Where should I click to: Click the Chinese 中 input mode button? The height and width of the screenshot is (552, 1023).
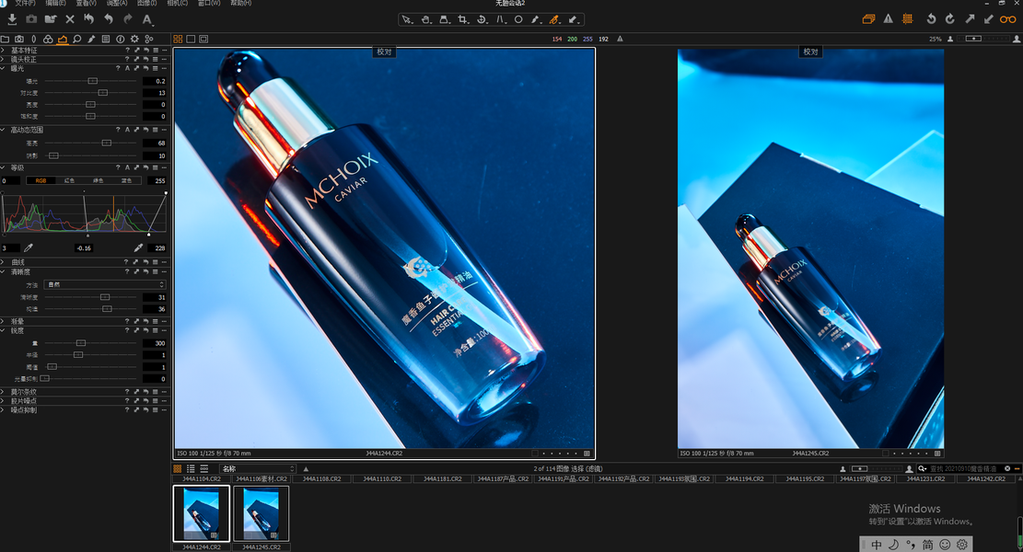(x=877, y=544)
